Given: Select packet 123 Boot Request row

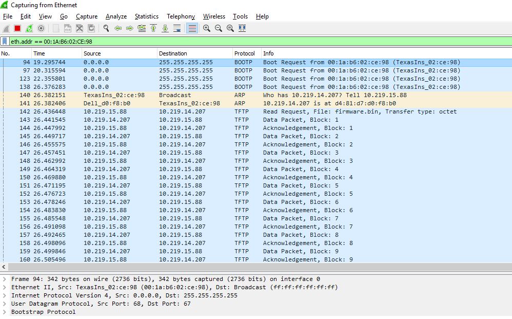Looking at the screenshot, I should coord(256,79).
